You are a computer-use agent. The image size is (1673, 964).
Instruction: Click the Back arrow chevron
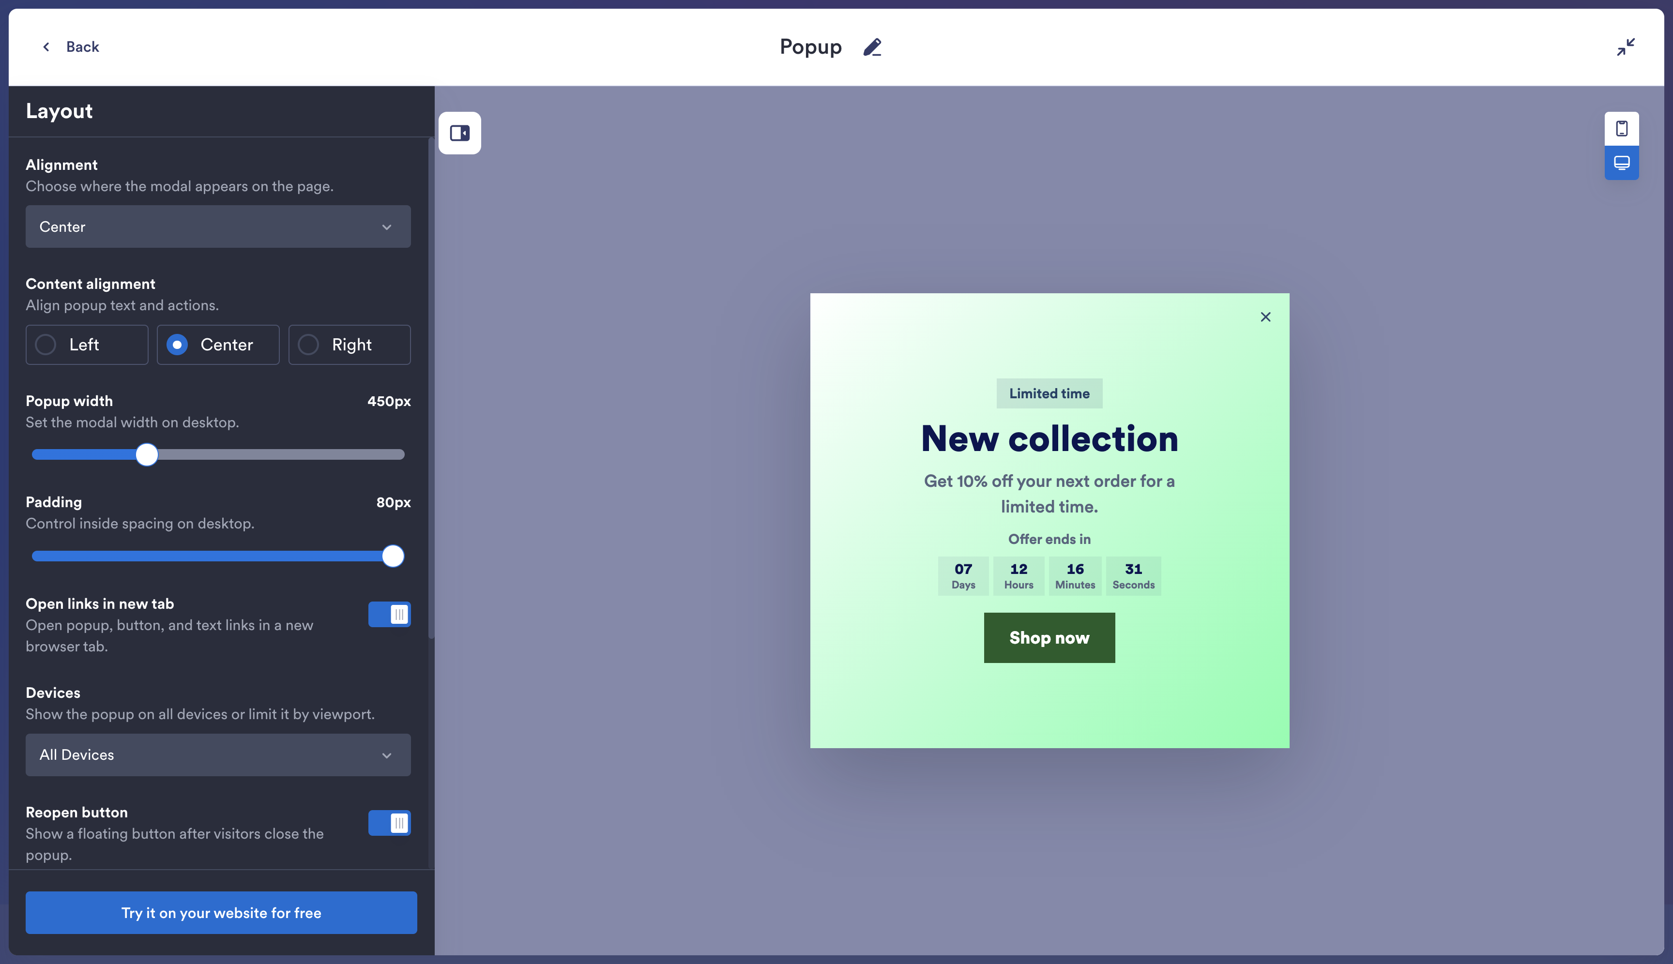[x=46, y=47]
